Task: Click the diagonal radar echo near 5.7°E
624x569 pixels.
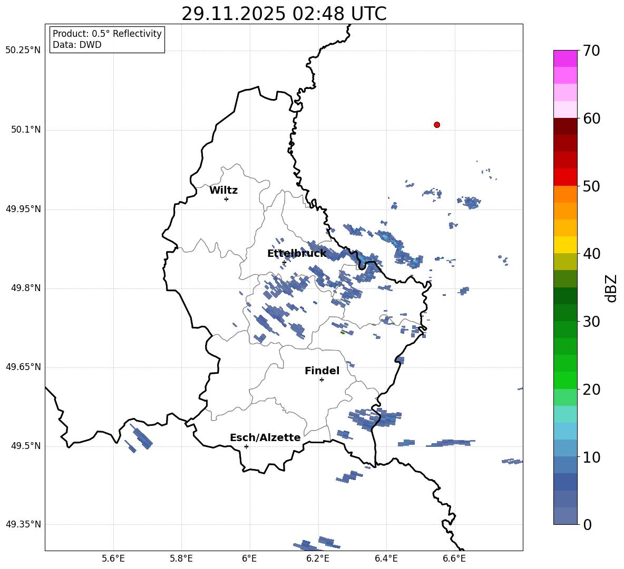Action: [x=141, y=437]
